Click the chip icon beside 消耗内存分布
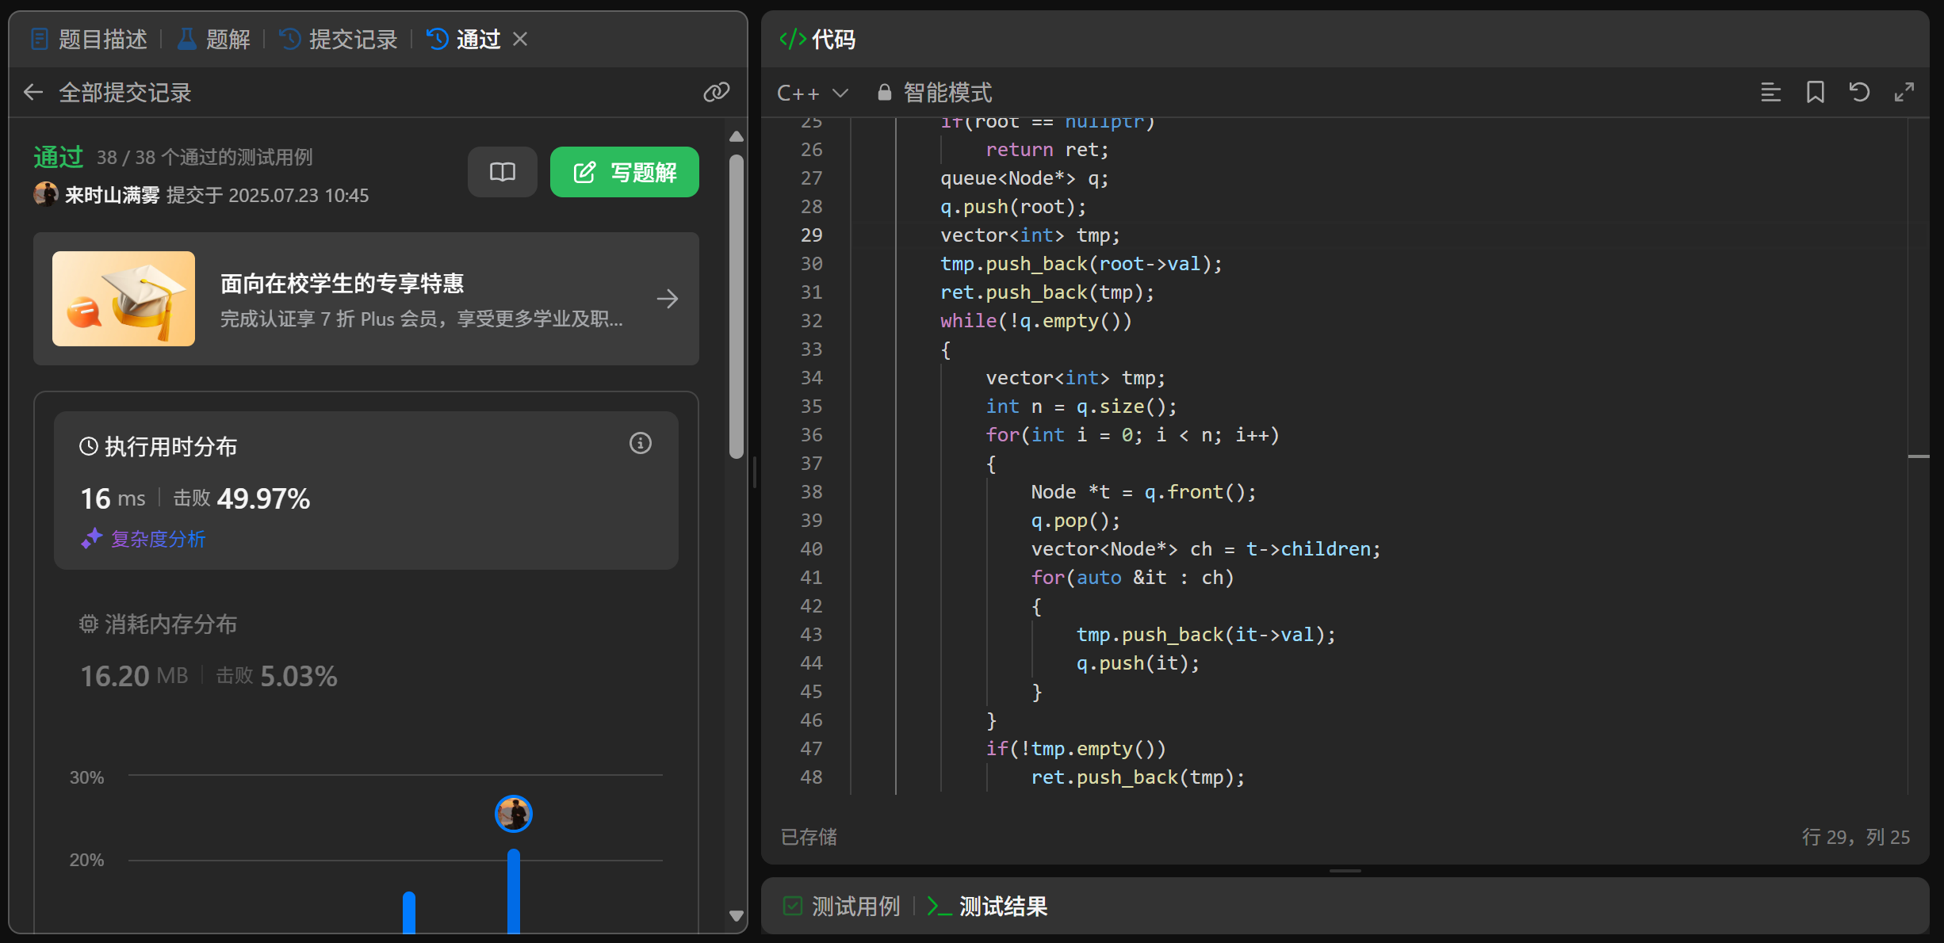This screenshot has height=943, width=1944. coord(89,624)
